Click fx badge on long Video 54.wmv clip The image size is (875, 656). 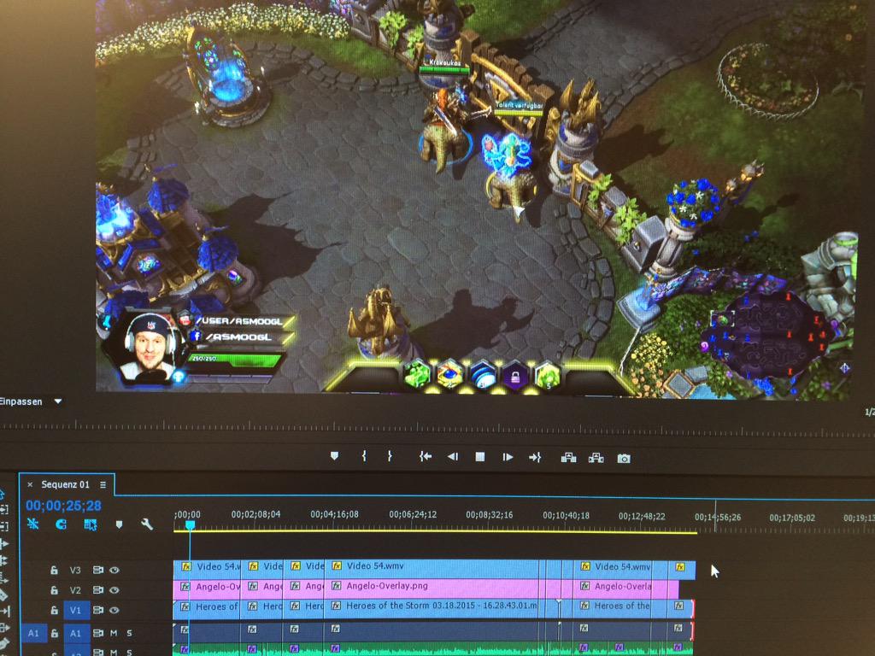[x=337, y=566]
